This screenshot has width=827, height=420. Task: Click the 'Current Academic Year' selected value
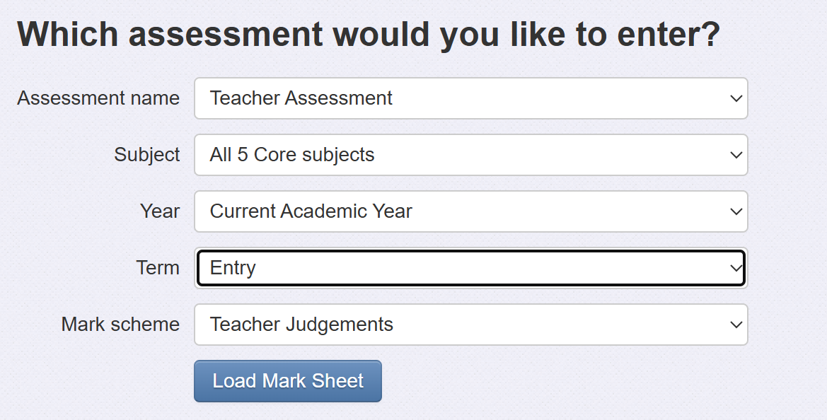pos(311,211)
